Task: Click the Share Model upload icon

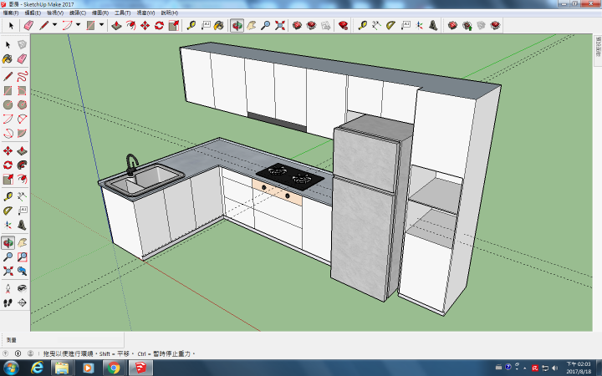Action: click(467, 26)
